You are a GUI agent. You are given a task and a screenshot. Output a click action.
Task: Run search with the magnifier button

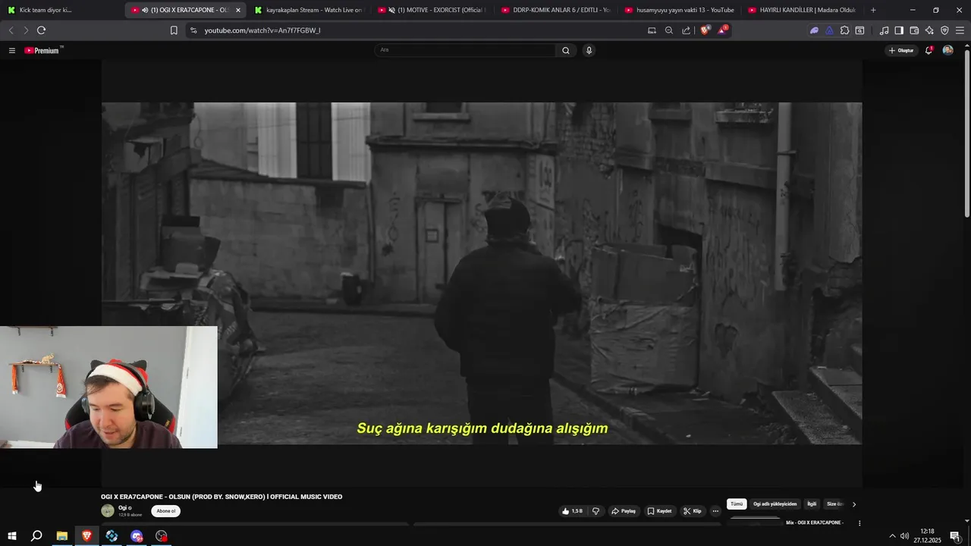(565, 50)
